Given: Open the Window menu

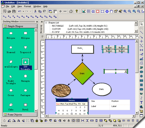Looking at the screenshot, I should click(x=37, y=6).
